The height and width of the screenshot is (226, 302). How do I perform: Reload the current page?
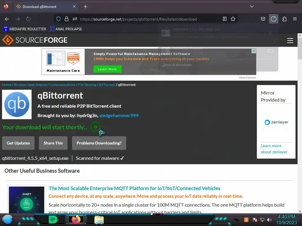(x=28, y=19)
